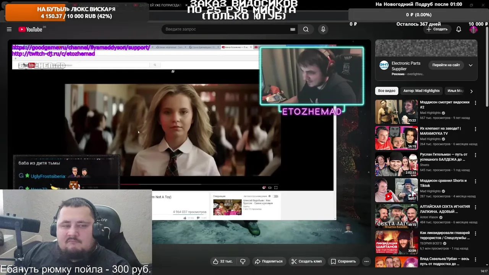This screenshot has width=489, height=275.
Task: Open the notifications bell
Action: (x=459, y=29)
